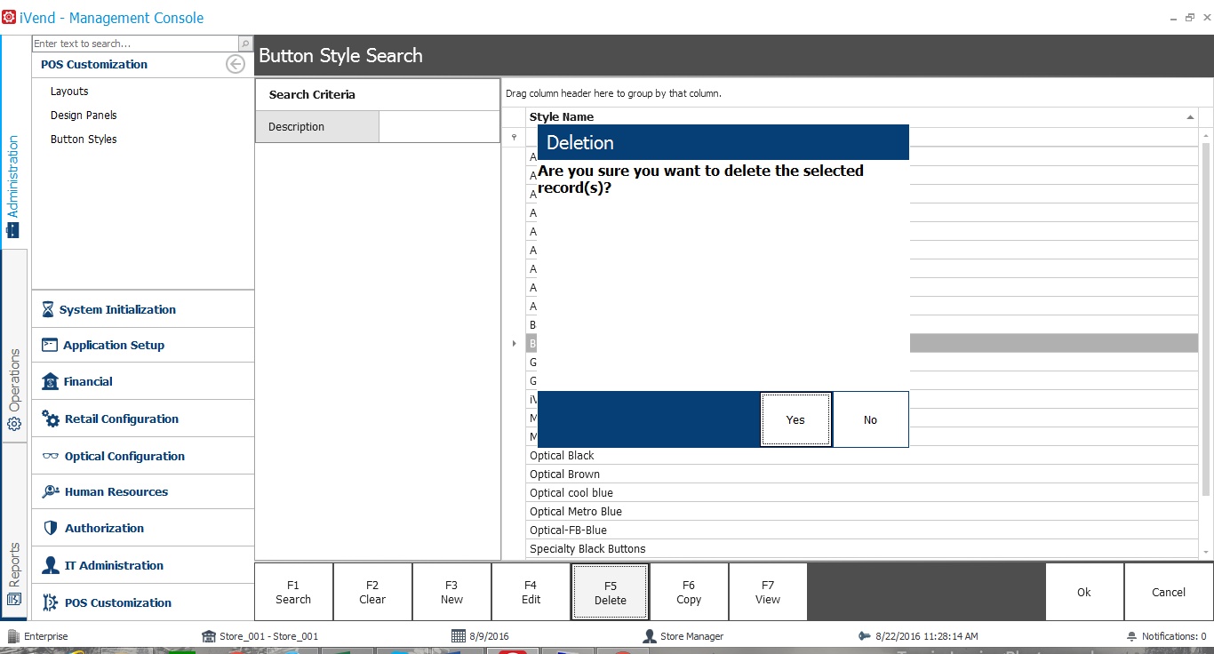Click the calendar icon in status bar

point(458,636)
